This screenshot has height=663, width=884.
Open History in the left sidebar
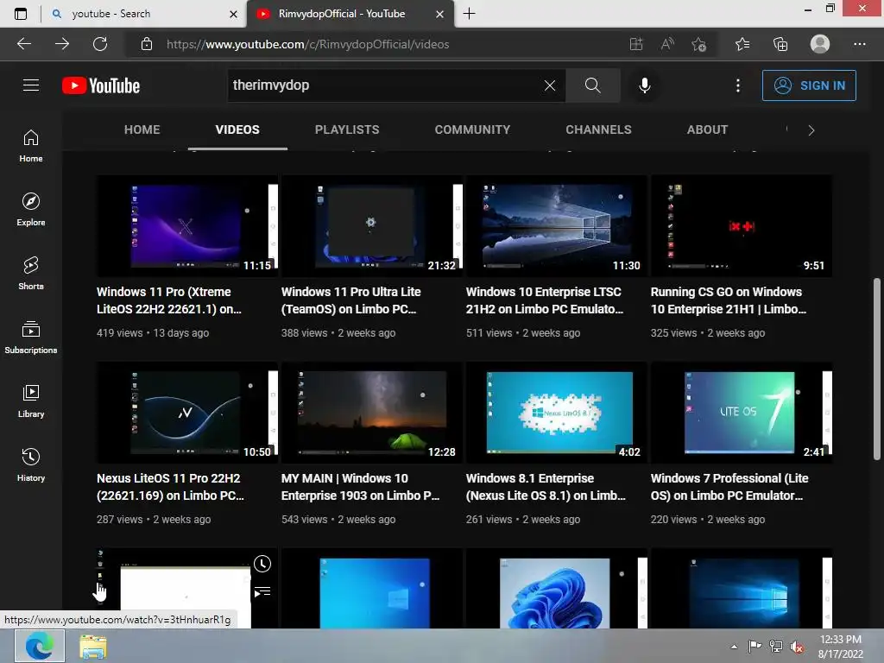pos(31,465)
